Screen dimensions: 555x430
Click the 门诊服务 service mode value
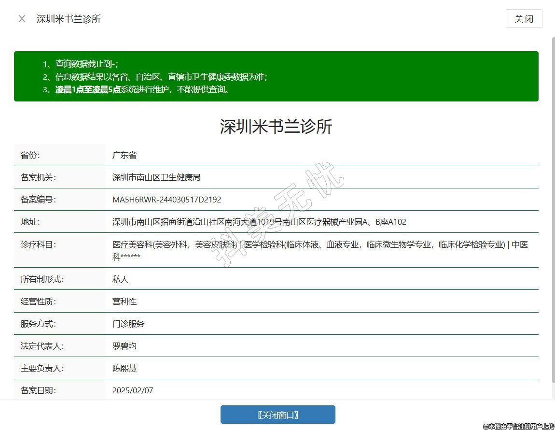[x=128, y=324]
